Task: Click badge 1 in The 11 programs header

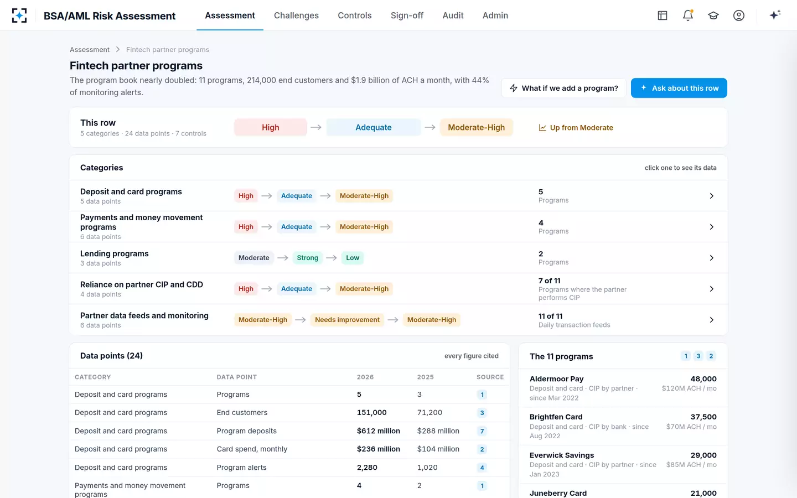Action: 686,356
